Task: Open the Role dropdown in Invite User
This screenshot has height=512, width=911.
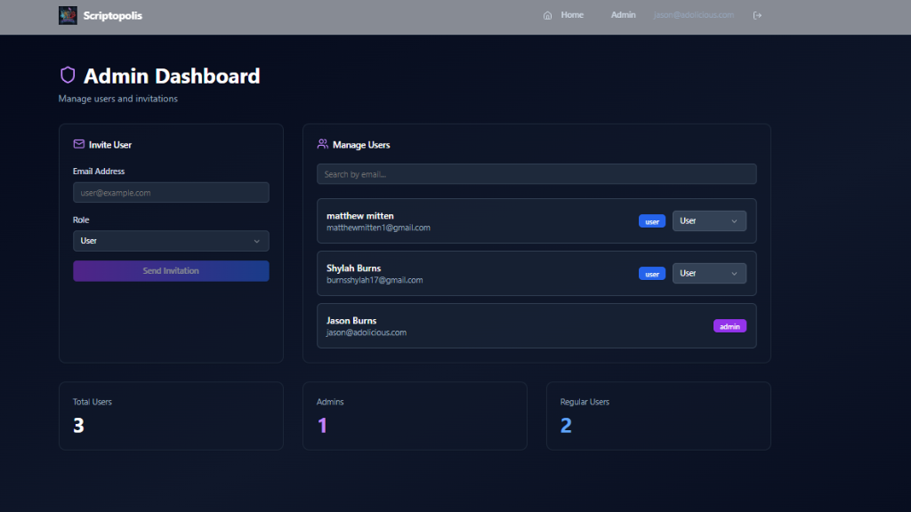Action: coord(171,241)
